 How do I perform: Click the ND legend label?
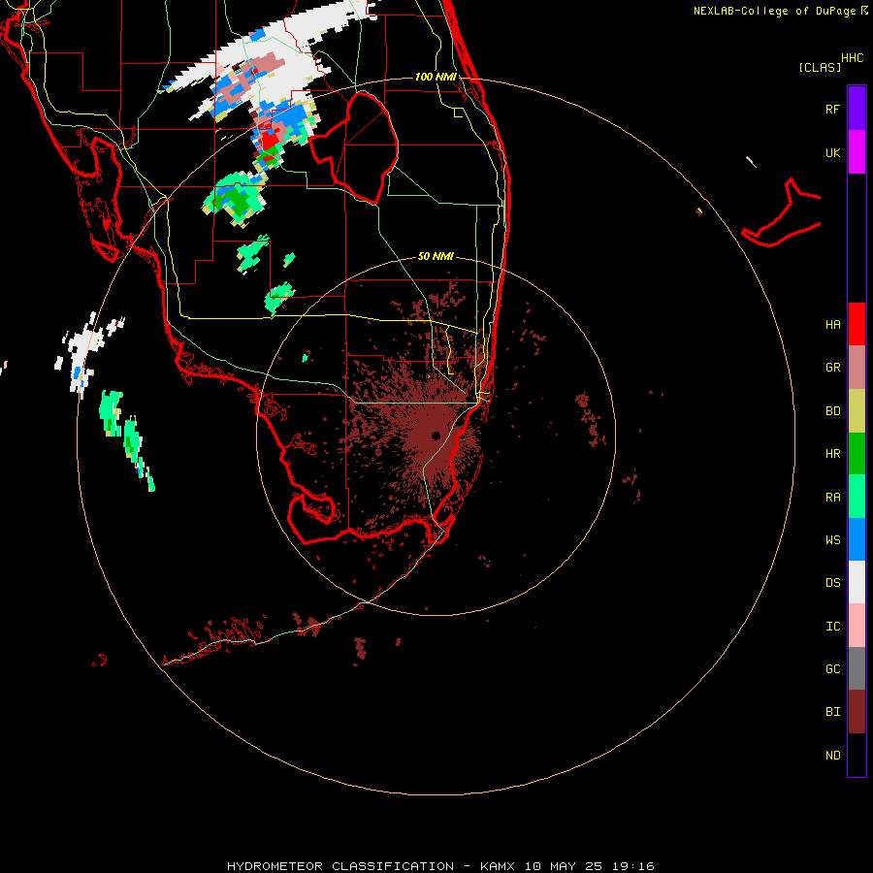coord(832,755)
